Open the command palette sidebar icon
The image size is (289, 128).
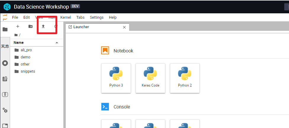(5, 79)
